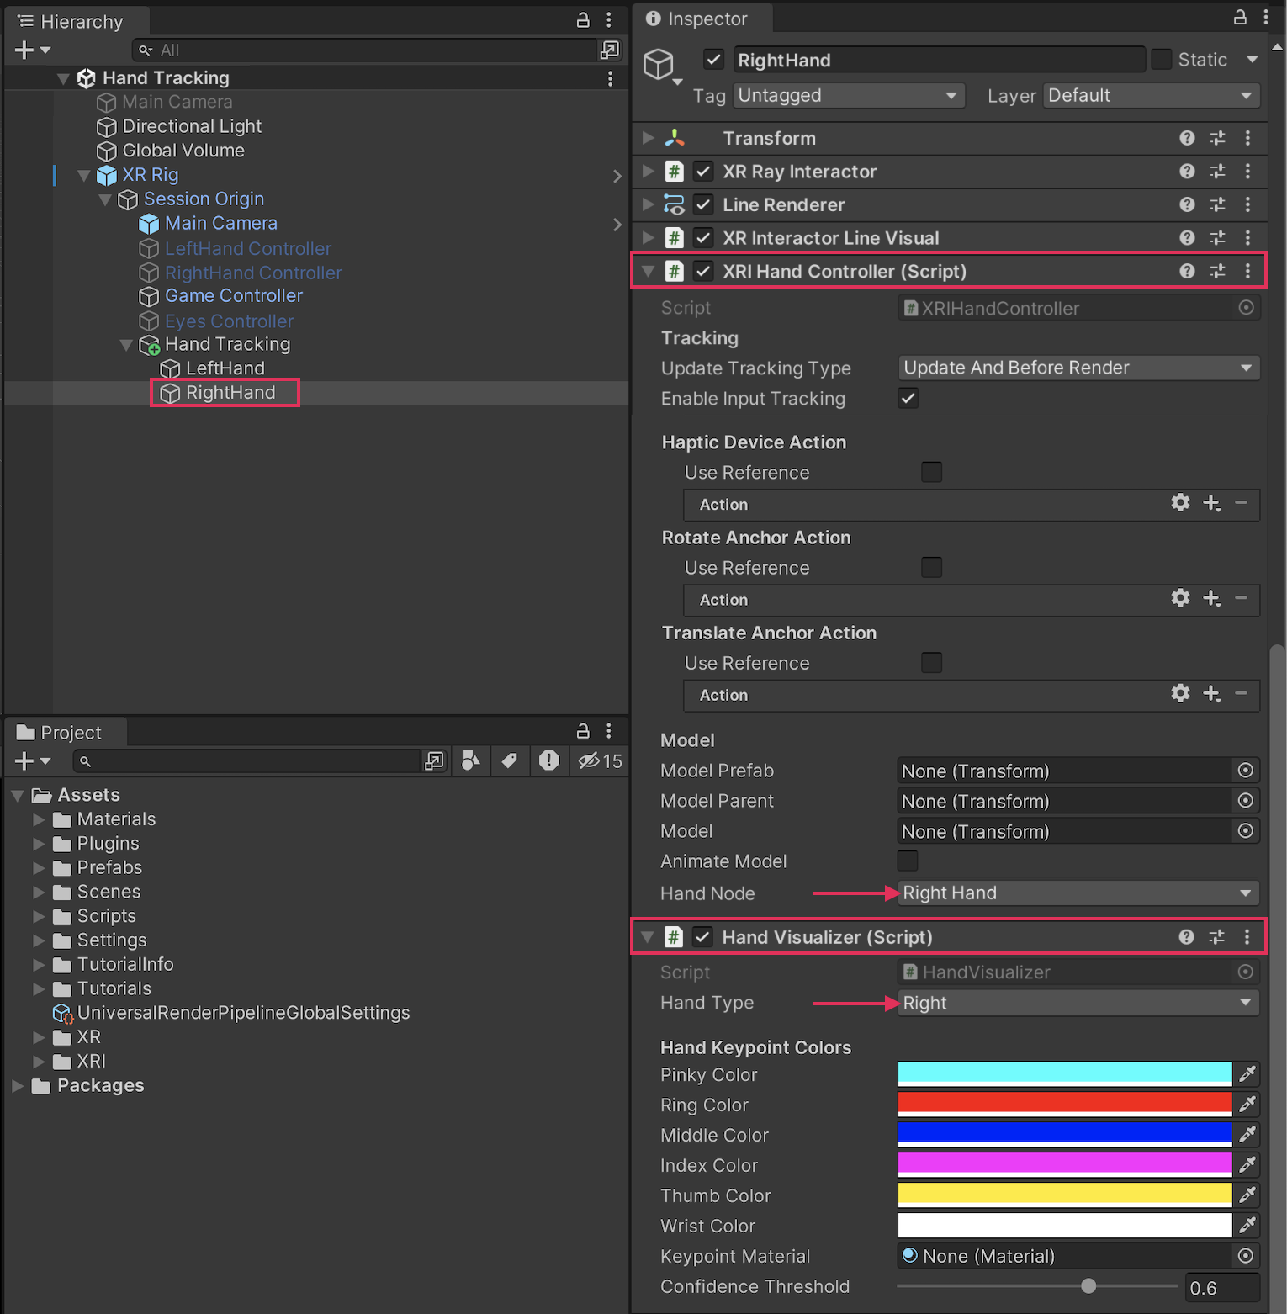Open Hand Visualizer component context menu
Screen dimensions: 1287x1314
tap(1247, 937)
